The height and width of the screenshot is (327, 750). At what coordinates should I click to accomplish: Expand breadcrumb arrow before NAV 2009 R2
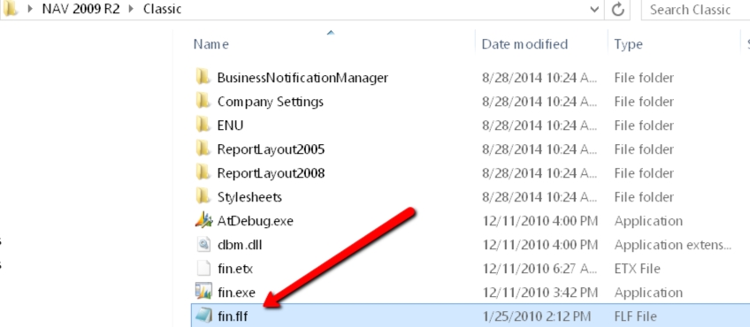coord(31,9)
